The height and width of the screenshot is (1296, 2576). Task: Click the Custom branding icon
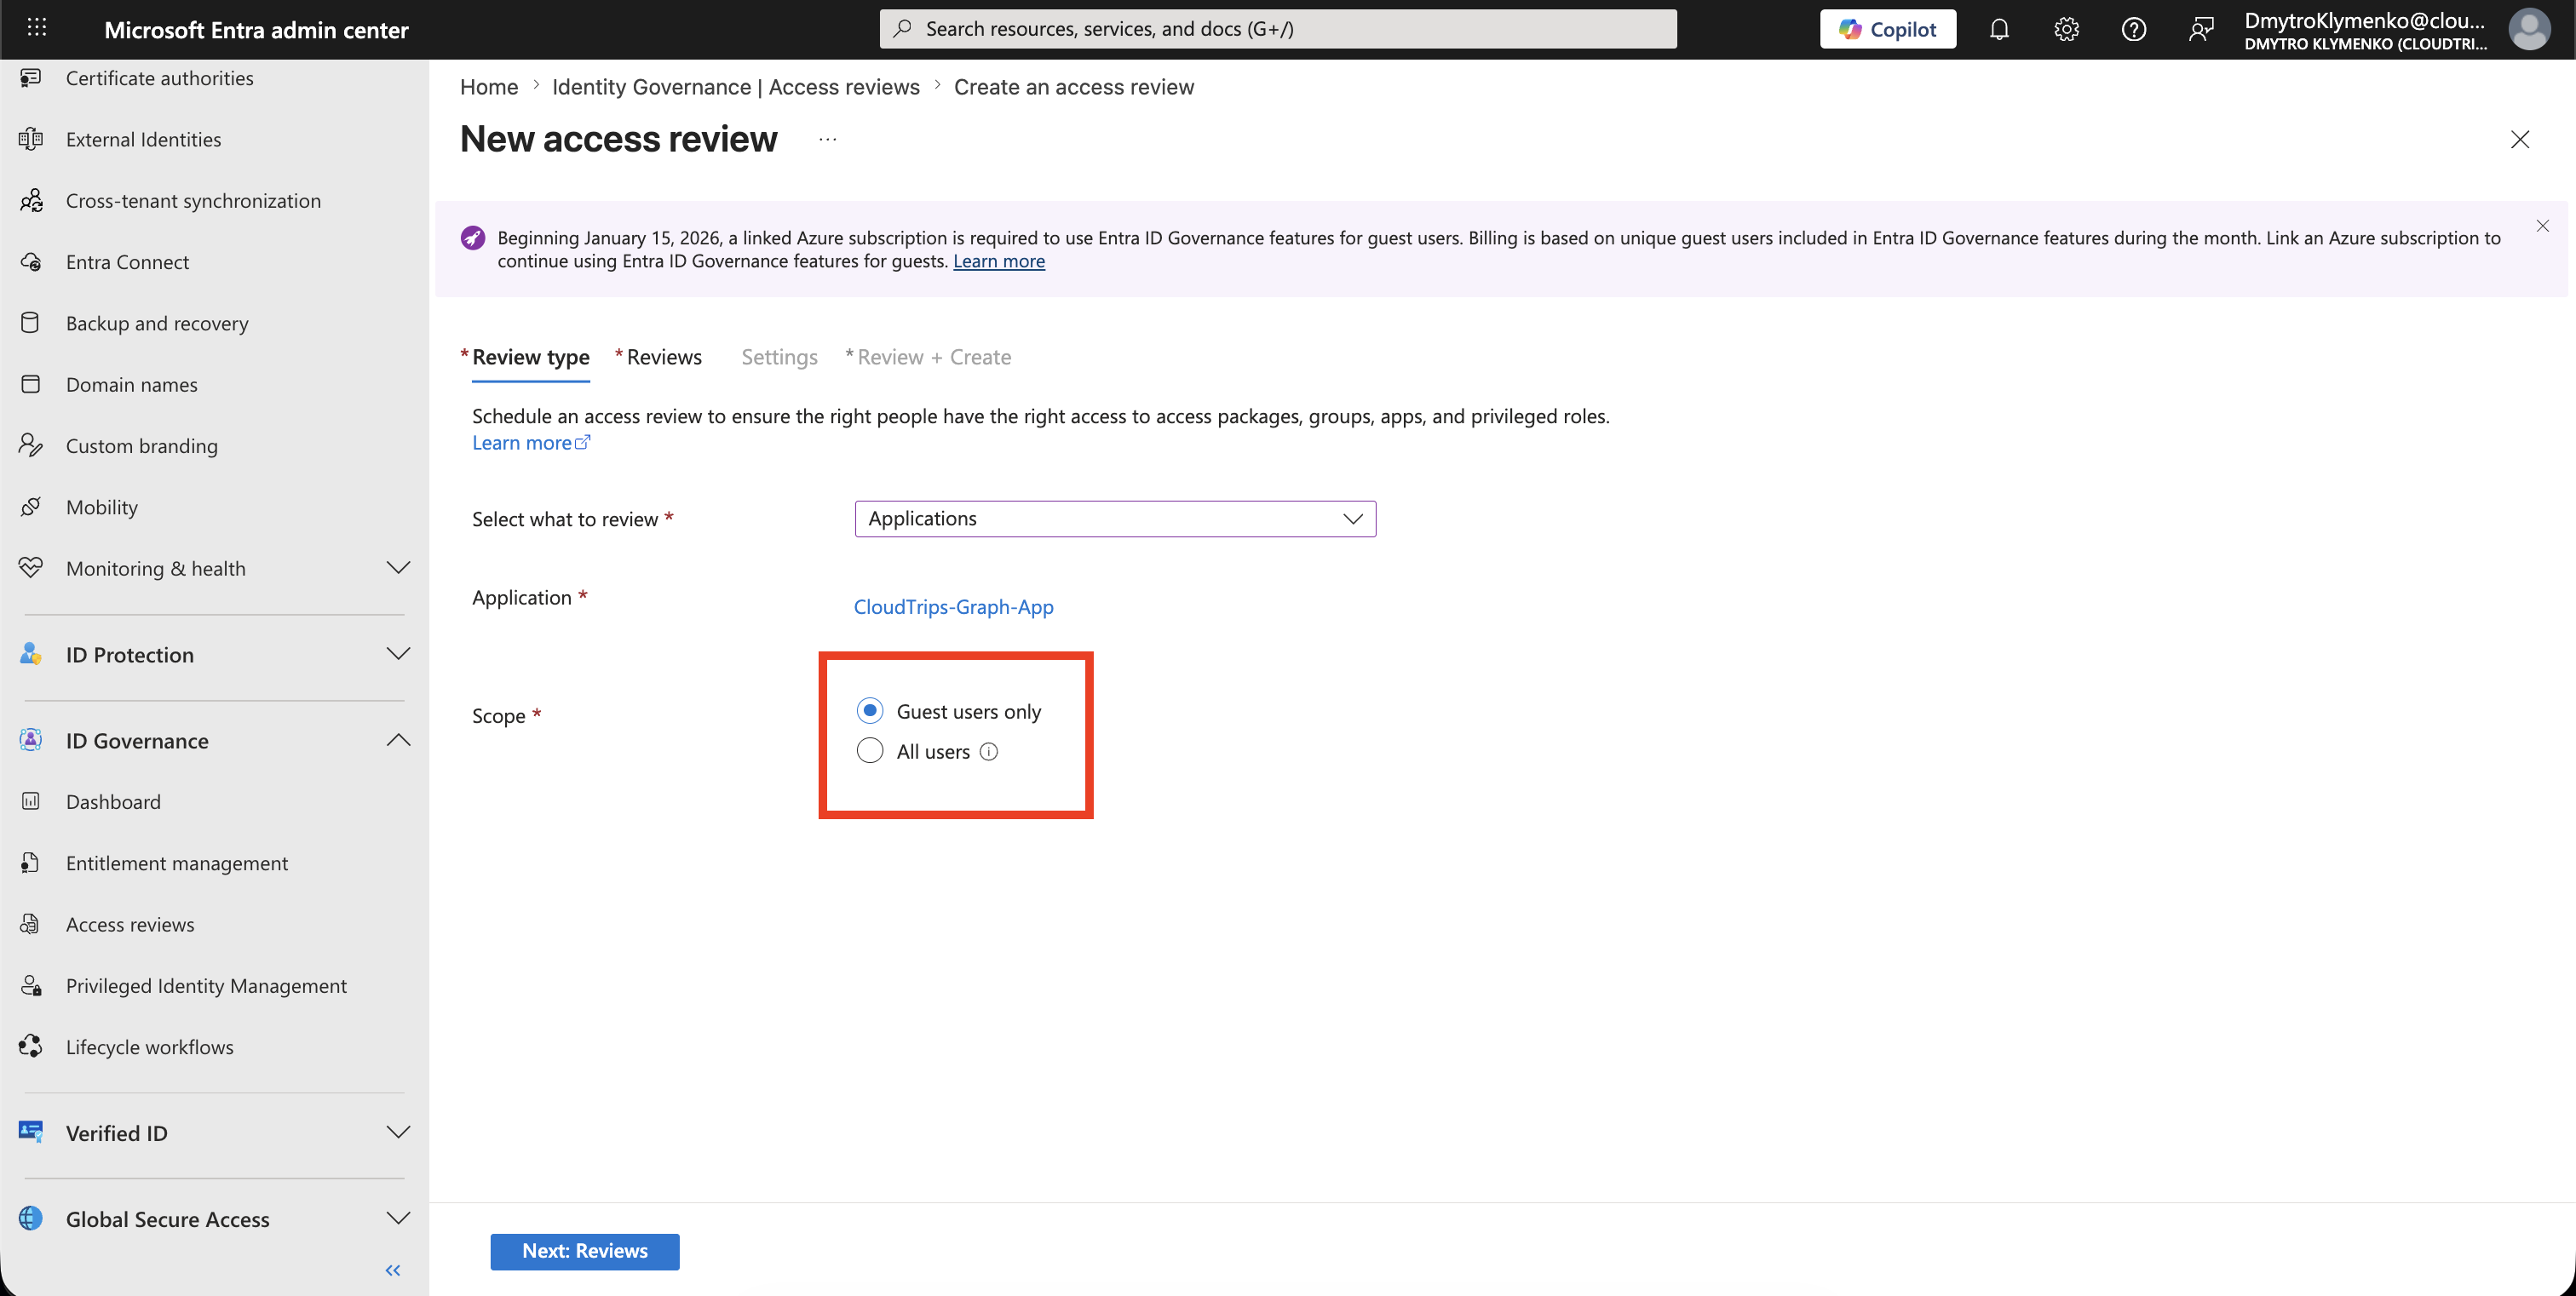point(31,445)
